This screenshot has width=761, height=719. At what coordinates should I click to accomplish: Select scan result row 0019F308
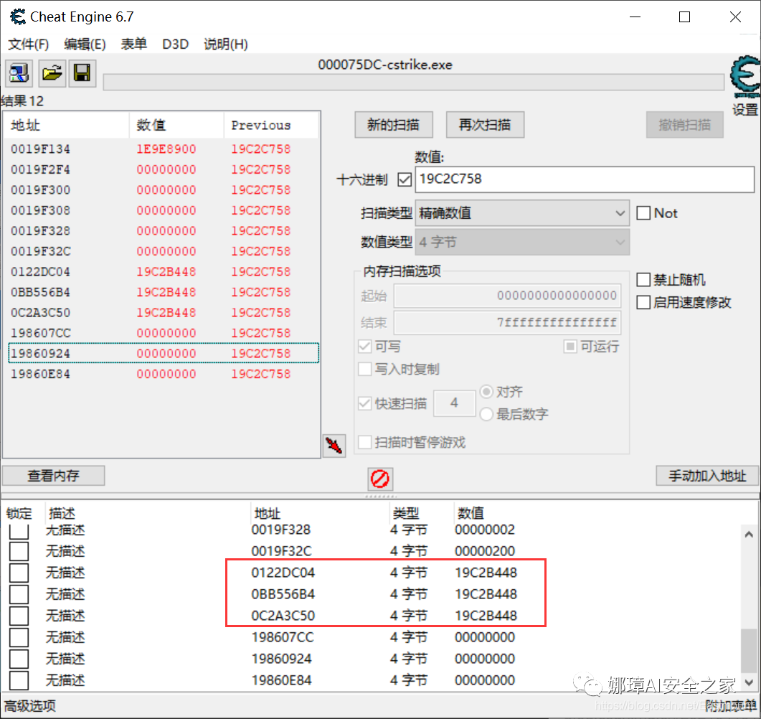[163, 210]
